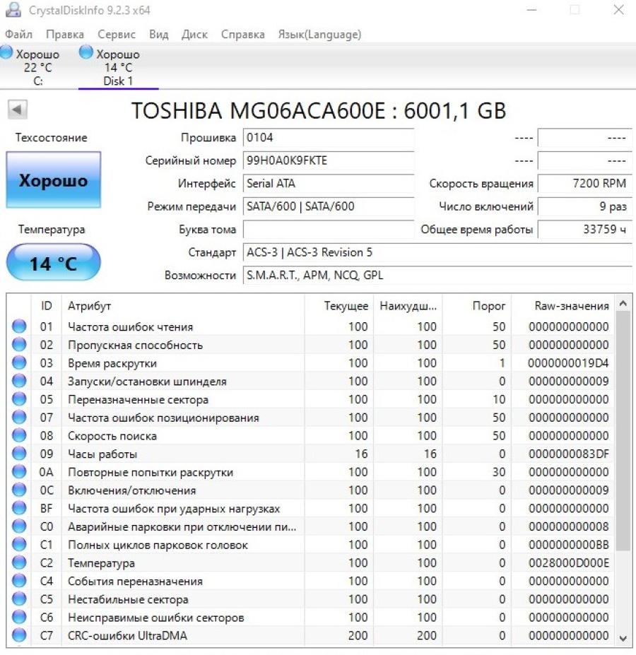Click the blue icon beside Часы работы

tap(20, 454)
